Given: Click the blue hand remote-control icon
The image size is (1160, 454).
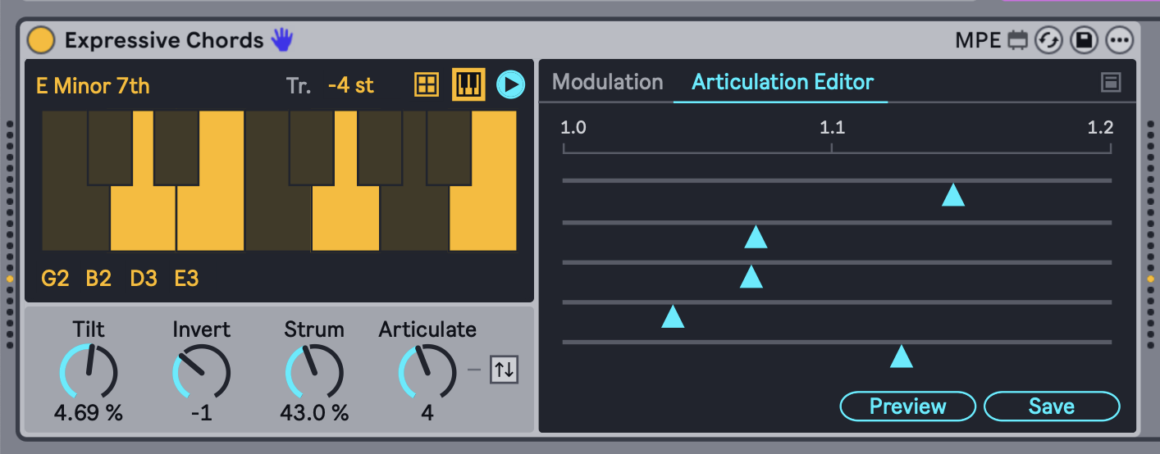Looking at the screenshot, I should [281, 39].
